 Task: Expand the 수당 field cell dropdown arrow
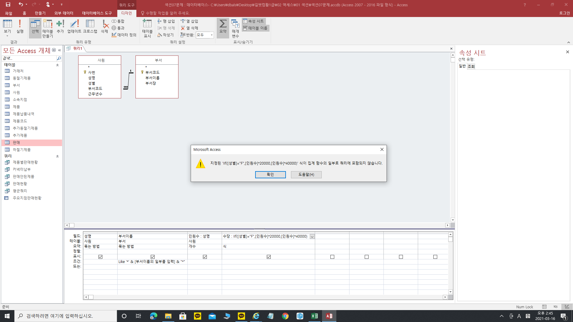coord(312,236)
